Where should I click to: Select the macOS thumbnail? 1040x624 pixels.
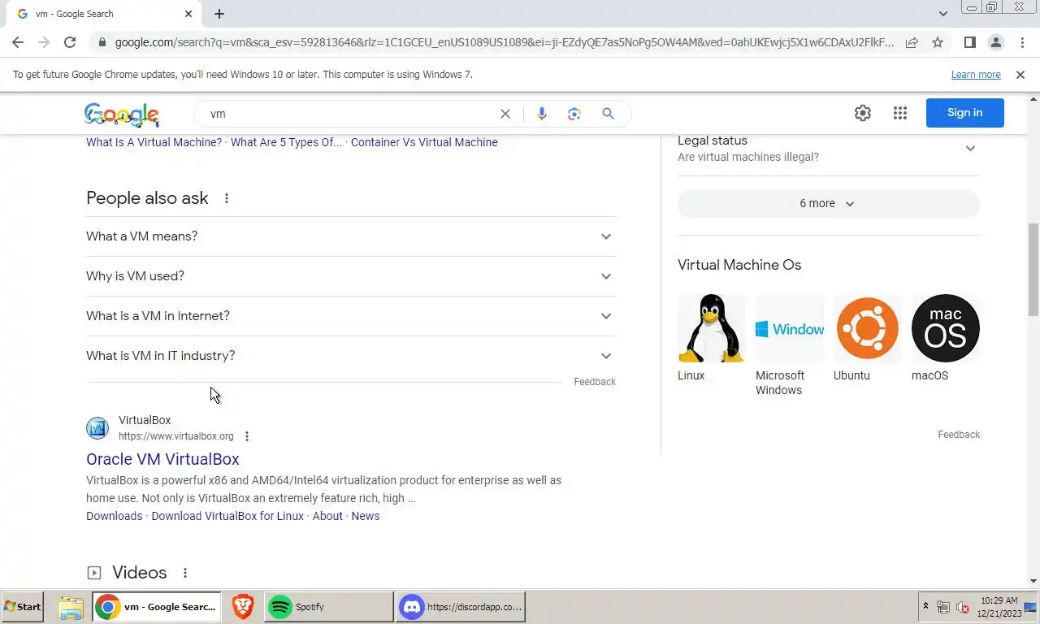coord(946,328)
